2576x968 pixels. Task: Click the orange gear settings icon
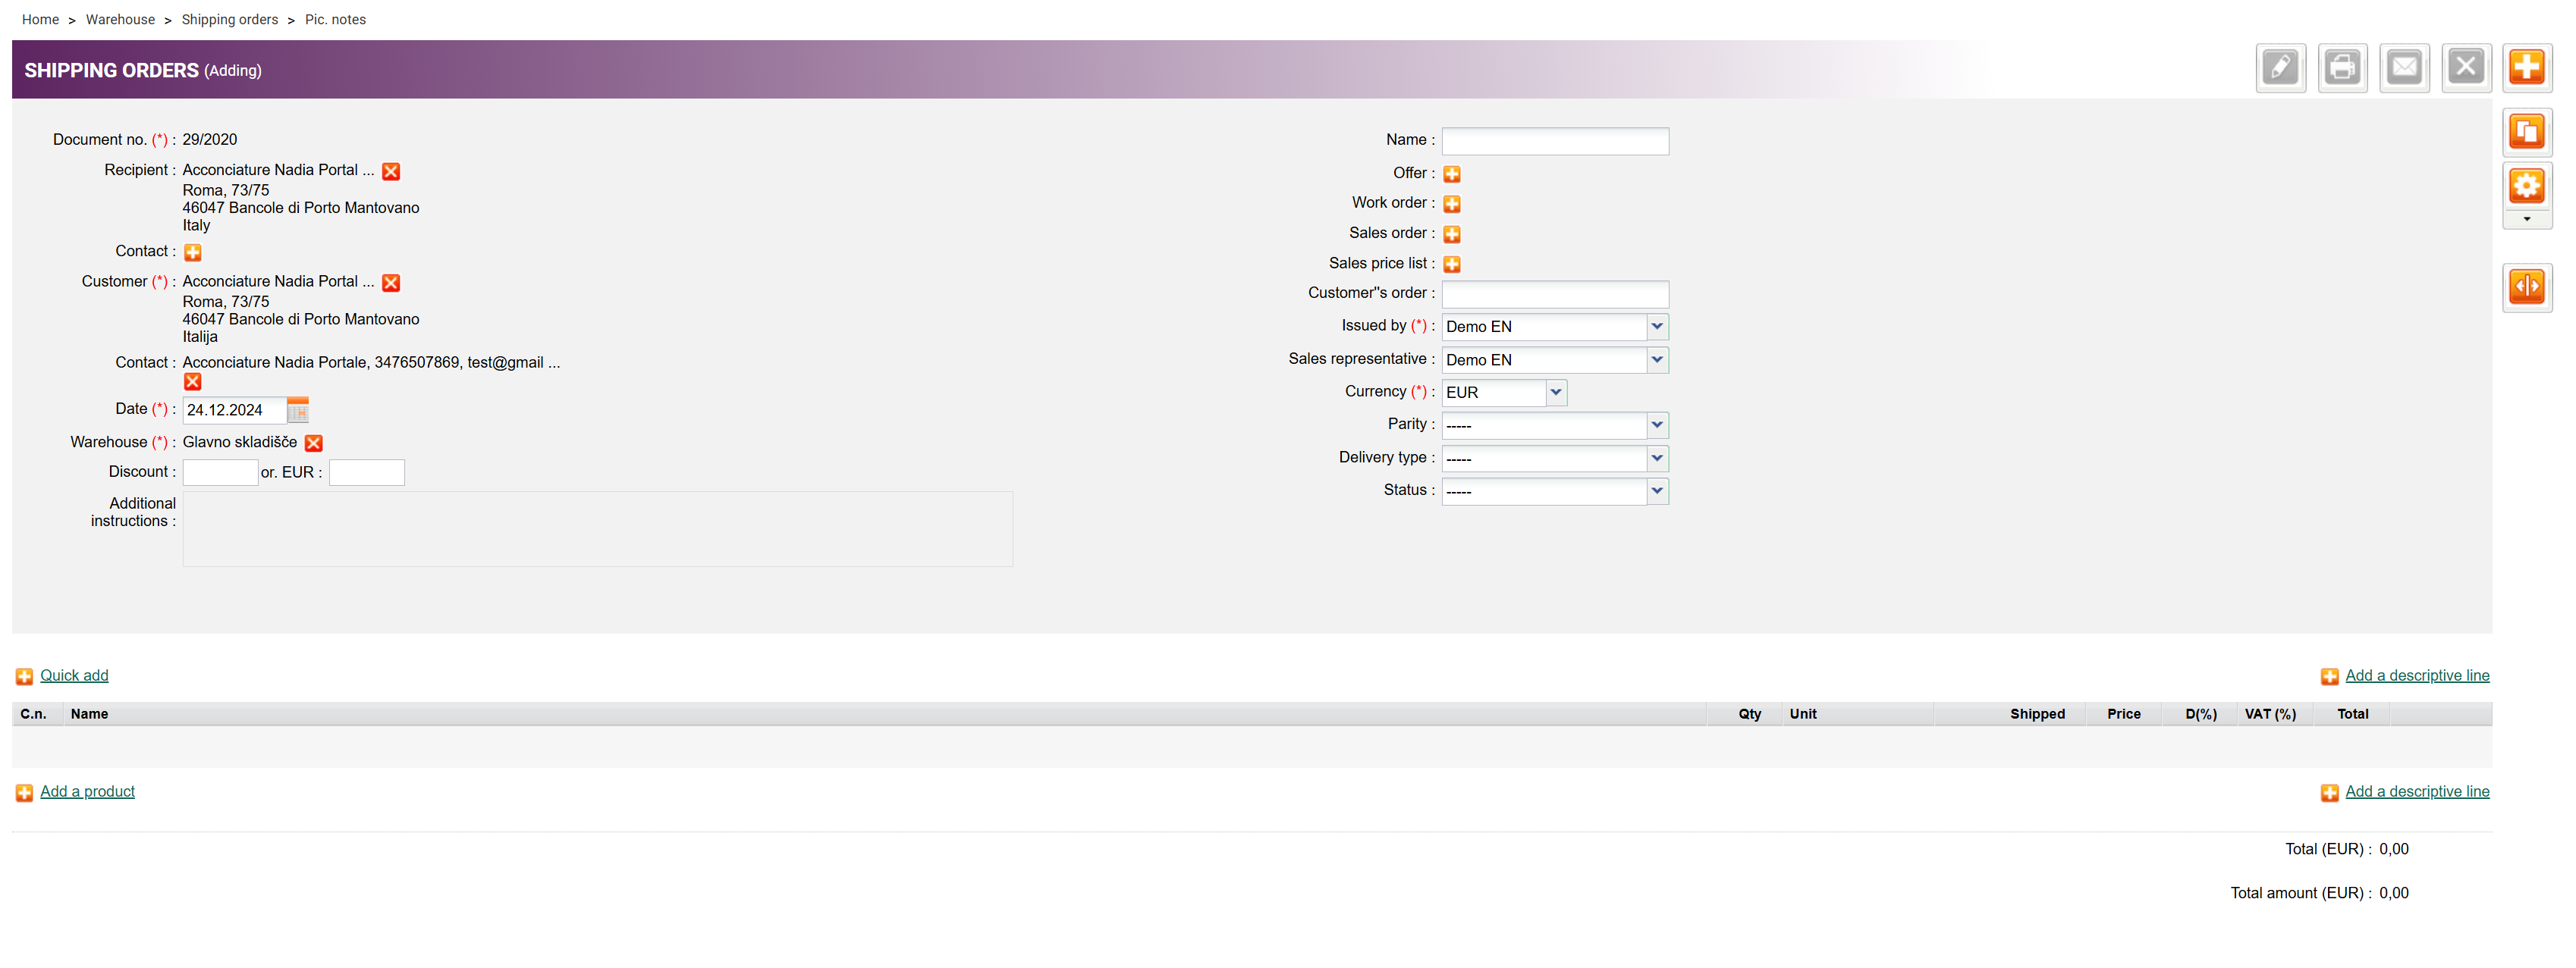(2526, 186)
